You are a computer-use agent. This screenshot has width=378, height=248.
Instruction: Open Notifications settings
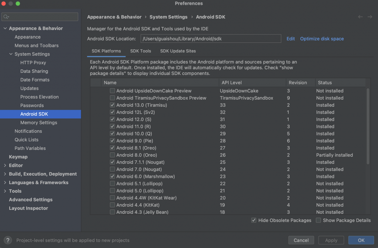point(28,131)
